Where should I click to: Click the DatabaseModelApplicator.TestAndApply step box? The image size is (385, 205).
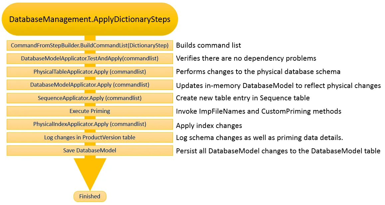[x=90, y=58]
